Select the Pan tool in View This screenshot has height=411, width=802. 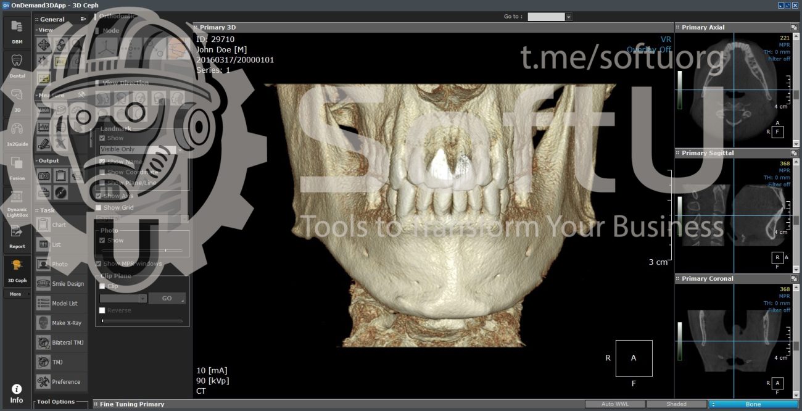point(43,44)
